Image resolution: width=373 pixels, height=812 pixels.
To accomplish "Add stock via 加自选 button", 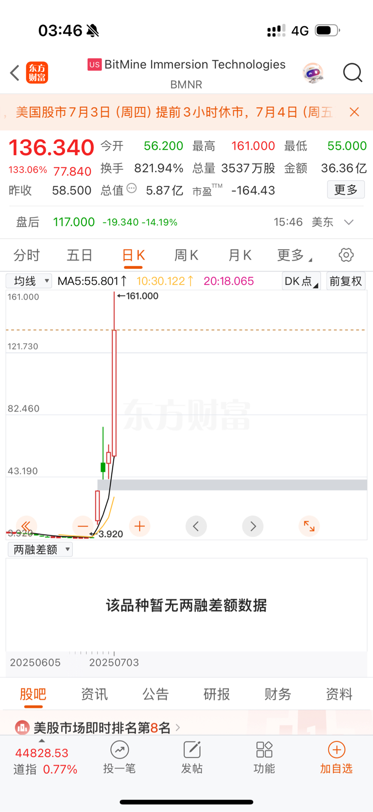I will (x=336, y=758).
